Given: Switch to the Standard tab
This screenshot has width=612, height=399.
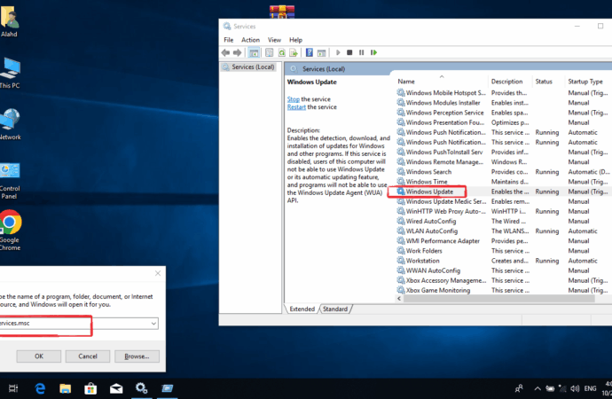Looking at the screenshot, I should [334, 309].
